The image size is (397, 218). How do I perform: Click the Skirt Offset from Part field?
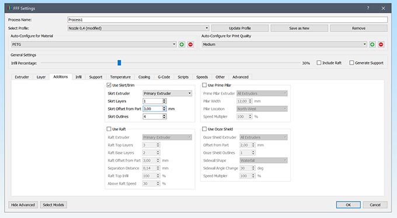click(x=152, y=109)
